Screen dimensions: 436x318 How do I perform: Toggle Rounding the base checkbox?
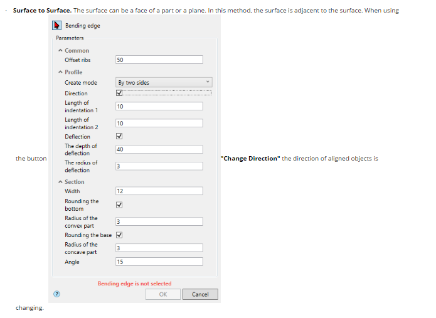pos(119,235)
